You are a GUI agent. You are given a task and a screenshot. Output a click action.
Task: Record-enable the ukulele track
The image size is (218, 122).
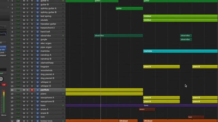32,20
